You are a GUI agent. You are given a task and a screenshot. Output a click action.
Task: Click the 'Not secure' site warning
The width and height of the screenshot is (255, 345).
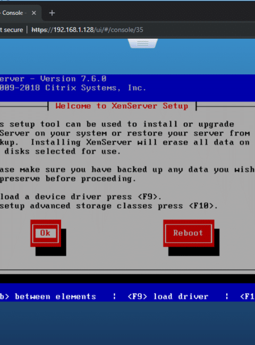point(12,30)
